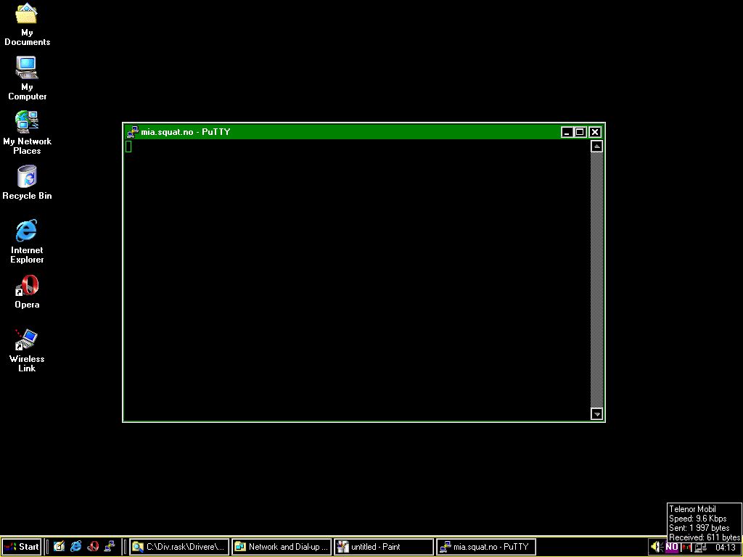Image resolution: width=743 pixels, height=557 pixels.
Task: Open the My Documents desktop icon
Action: (x=27, y=25)
